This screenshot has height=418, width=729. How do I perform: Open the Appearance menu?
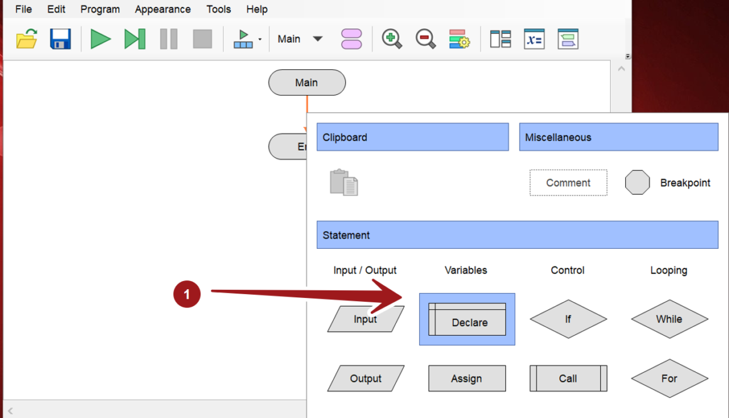(163, 9)
